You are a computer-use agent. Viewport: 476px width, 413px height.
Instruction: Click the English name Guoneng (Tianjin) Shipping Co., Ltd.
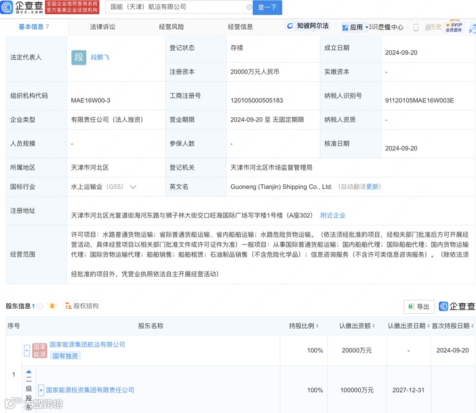point(281,187)
